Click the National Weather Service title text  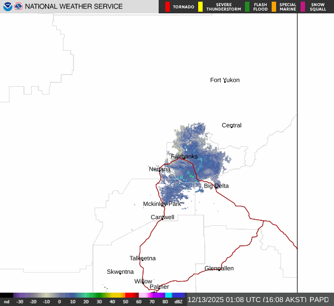point(75,7)
